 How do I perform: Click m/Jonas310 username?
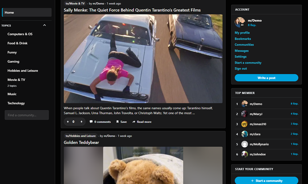[258, 124]
